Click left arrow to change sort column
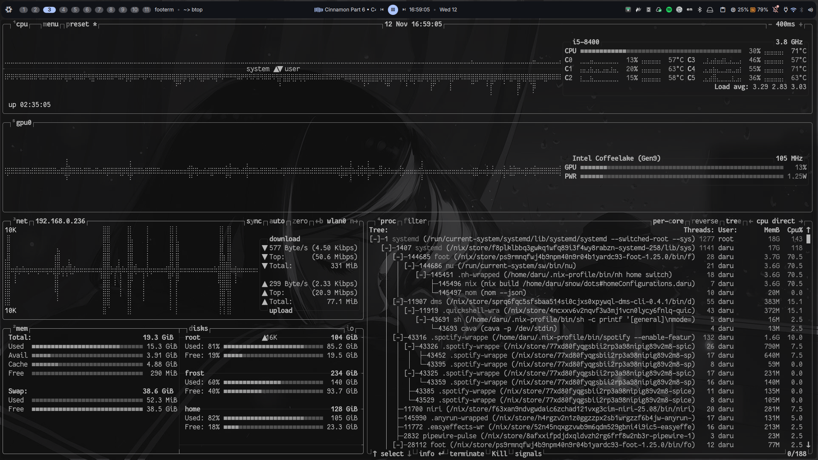This screenshot has width=818, height=460. (x=751, y=221)
